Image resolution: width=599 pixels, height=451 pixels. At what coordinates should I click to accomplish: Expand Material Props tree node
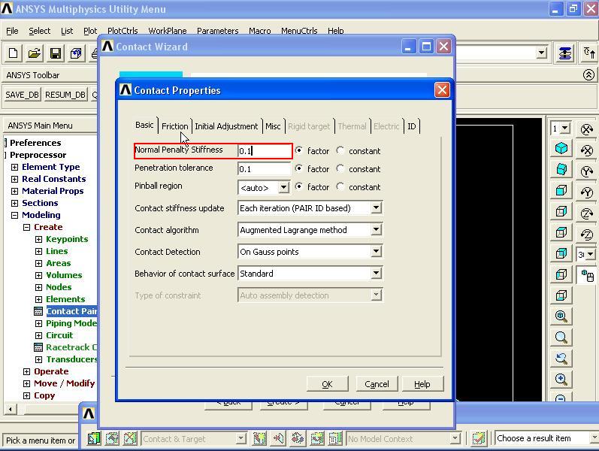coord(14,191)
